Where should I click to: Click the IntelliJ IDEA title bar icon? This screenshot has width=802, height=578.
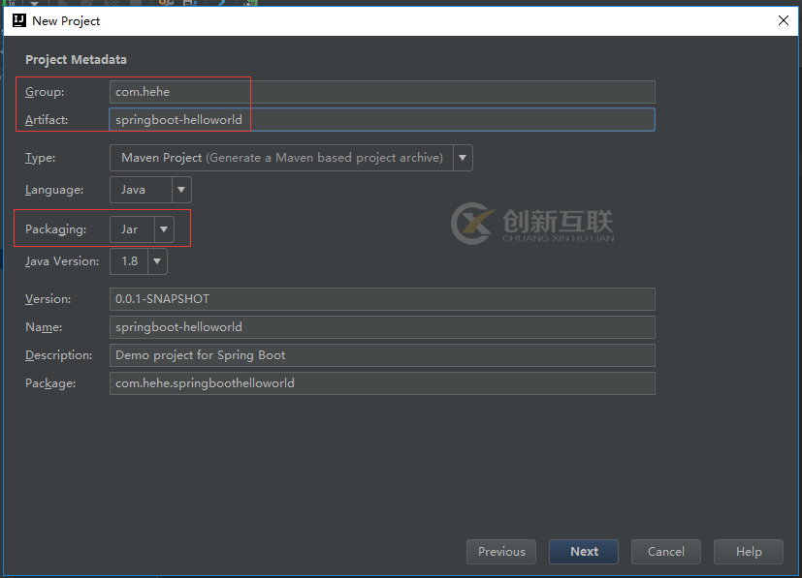[19, 20]
